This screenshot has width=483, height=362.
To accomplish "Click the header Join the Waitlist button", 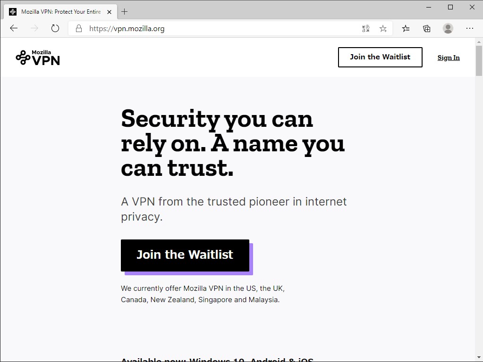I will (380, 57).
